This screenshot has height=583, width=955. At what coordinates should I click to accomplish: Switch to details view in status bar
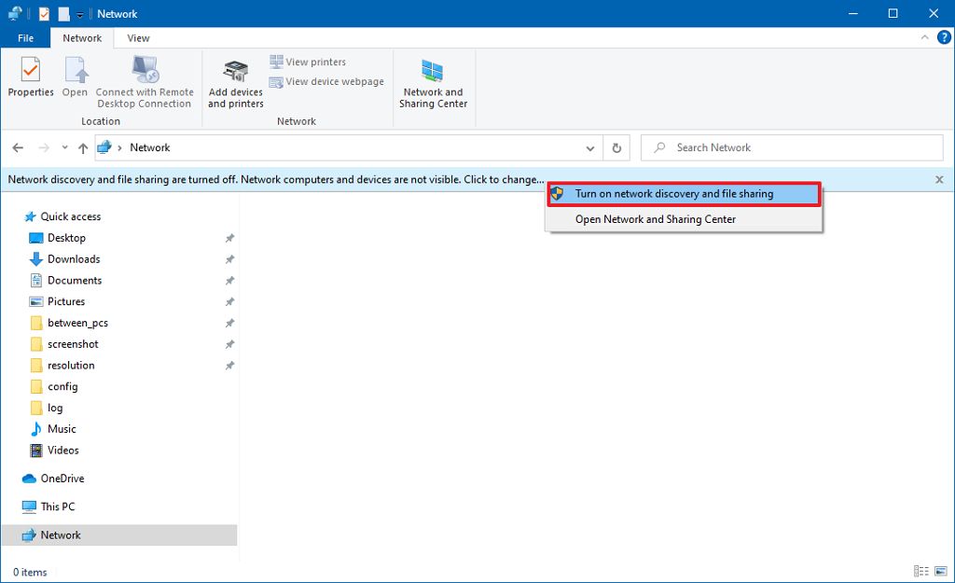click(x=920, y=572)
